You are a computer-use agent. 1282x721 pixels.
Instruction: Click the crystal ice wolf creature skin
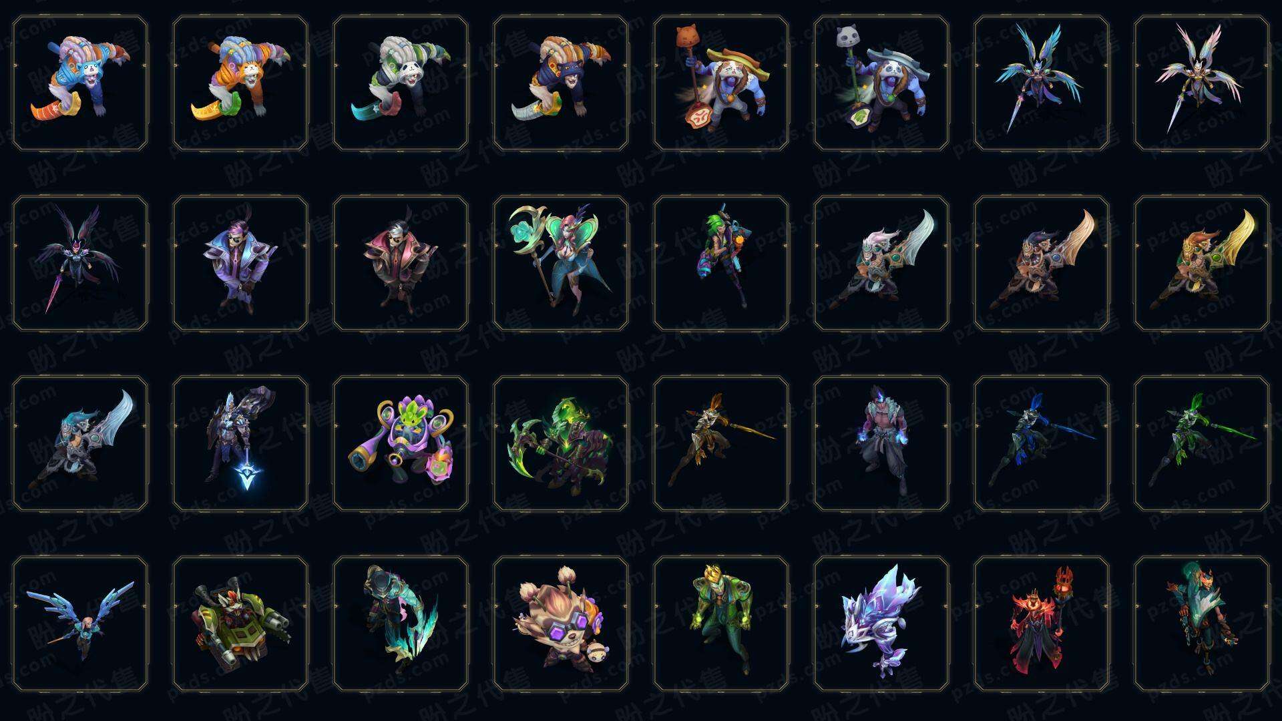tap(881, 624)
